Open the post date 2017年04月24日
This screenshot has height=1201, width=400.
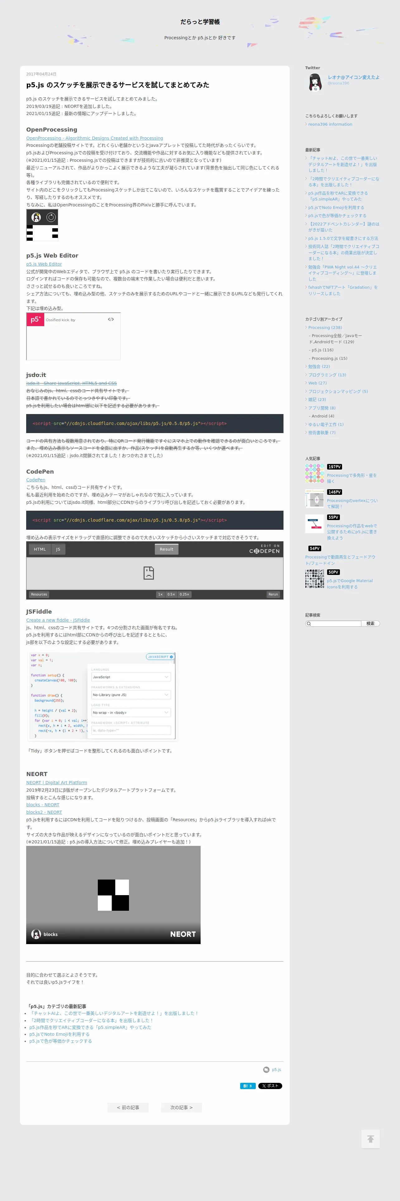[x=41, y=74]
